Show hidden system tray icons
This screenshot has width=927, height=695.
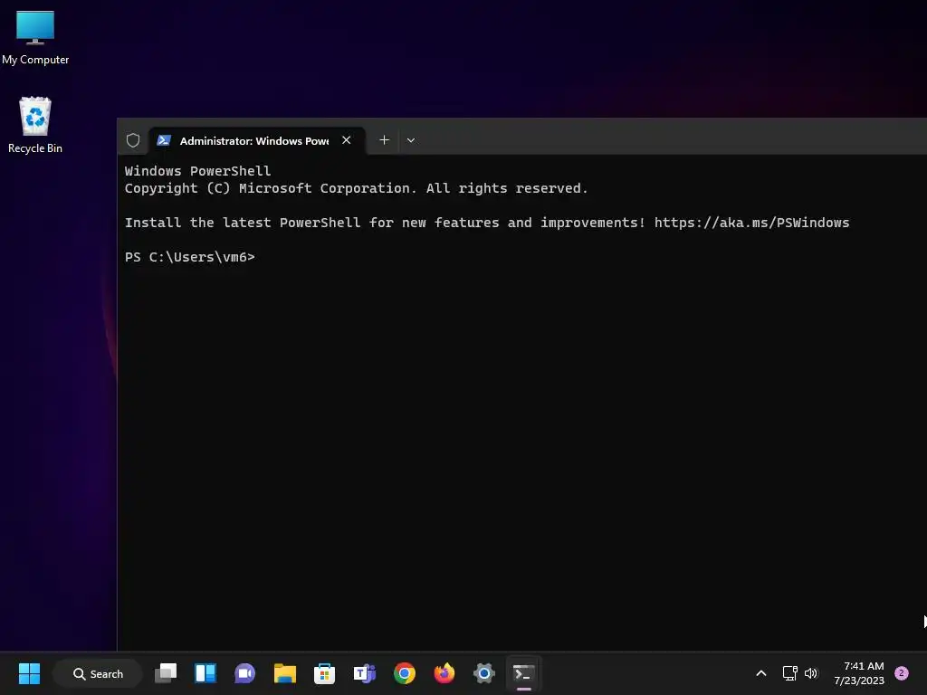click(761, 673)
